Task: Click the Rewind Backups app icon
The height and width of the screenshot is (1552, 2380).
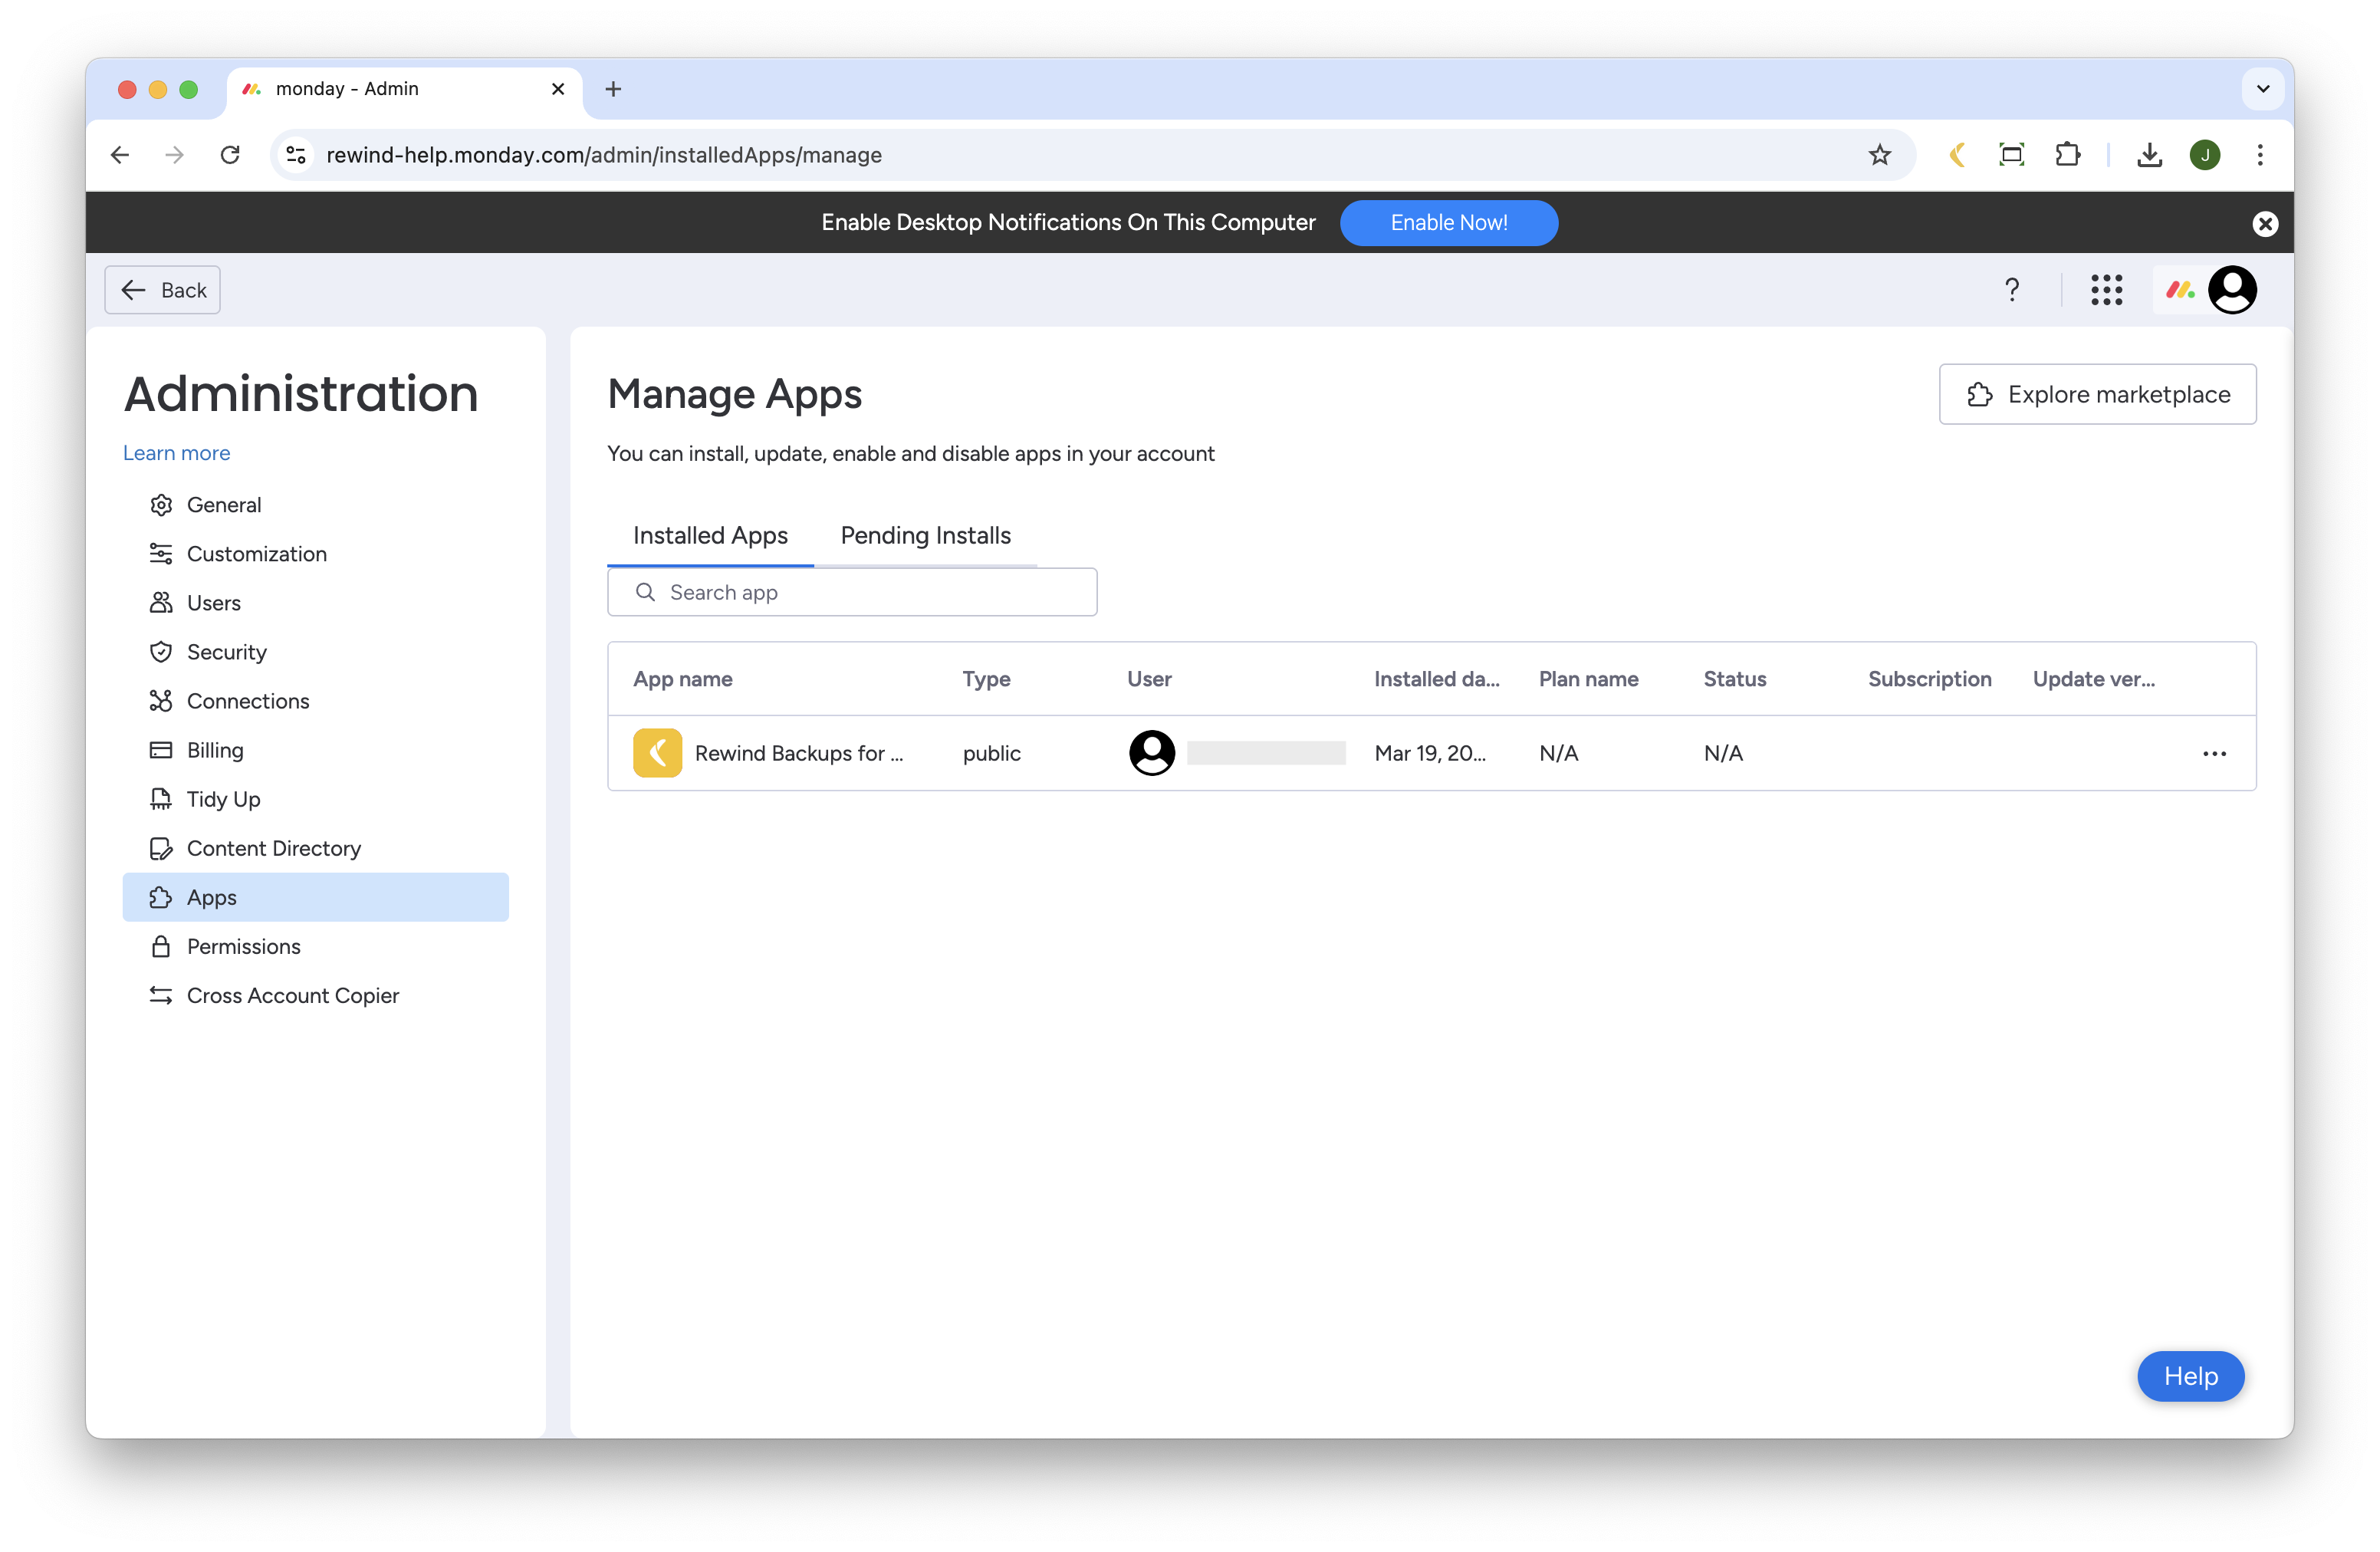Action: pyautogui.click(x=657, y=753)
